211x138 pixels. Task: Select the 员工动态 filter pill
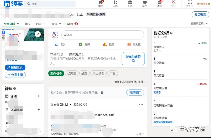click(x=98, y=73)
